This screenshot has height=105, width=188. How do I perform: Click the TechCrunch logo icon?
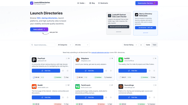pos(78,86)
